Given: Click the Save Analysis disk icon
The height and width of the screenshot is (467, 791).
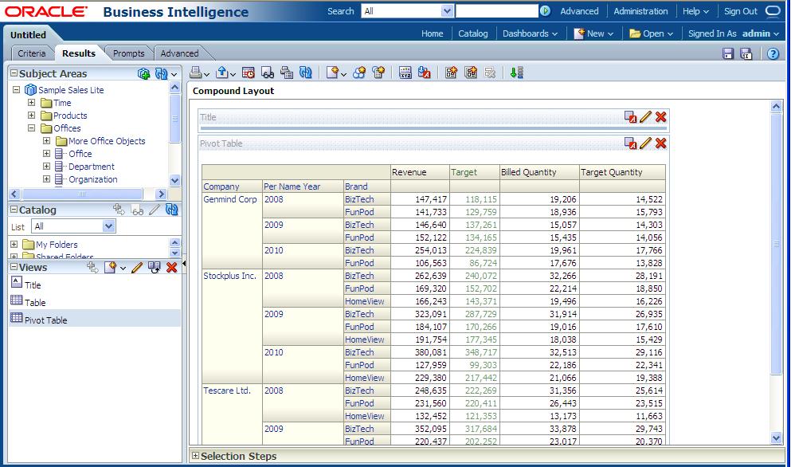Looking at the screenshot, I should pos(728,53).
